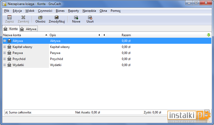214x125 pixels.
Task: Click the Przychód description cell
Action: [56, 59]
